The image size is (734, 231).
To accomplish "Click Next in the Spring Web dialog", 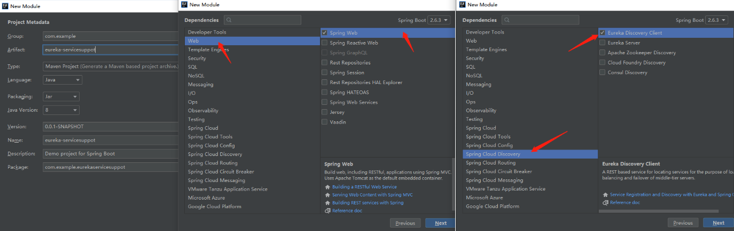I will click(x=441, y=223).
